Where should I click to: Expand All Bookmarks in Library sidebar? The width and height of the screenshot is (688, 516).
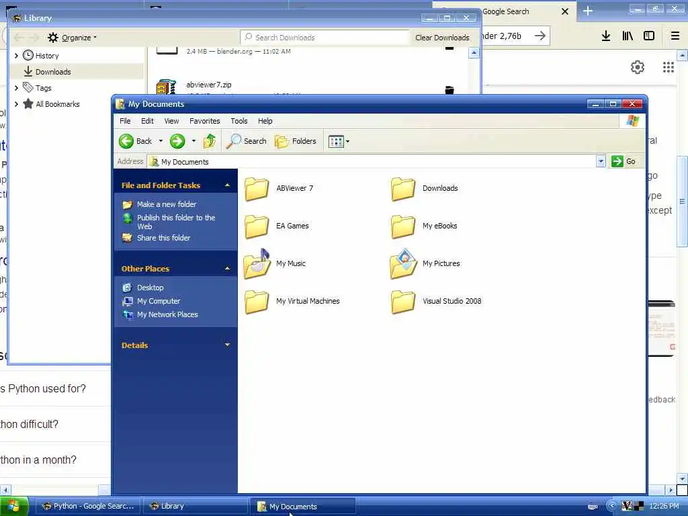[x=16, y=104]
